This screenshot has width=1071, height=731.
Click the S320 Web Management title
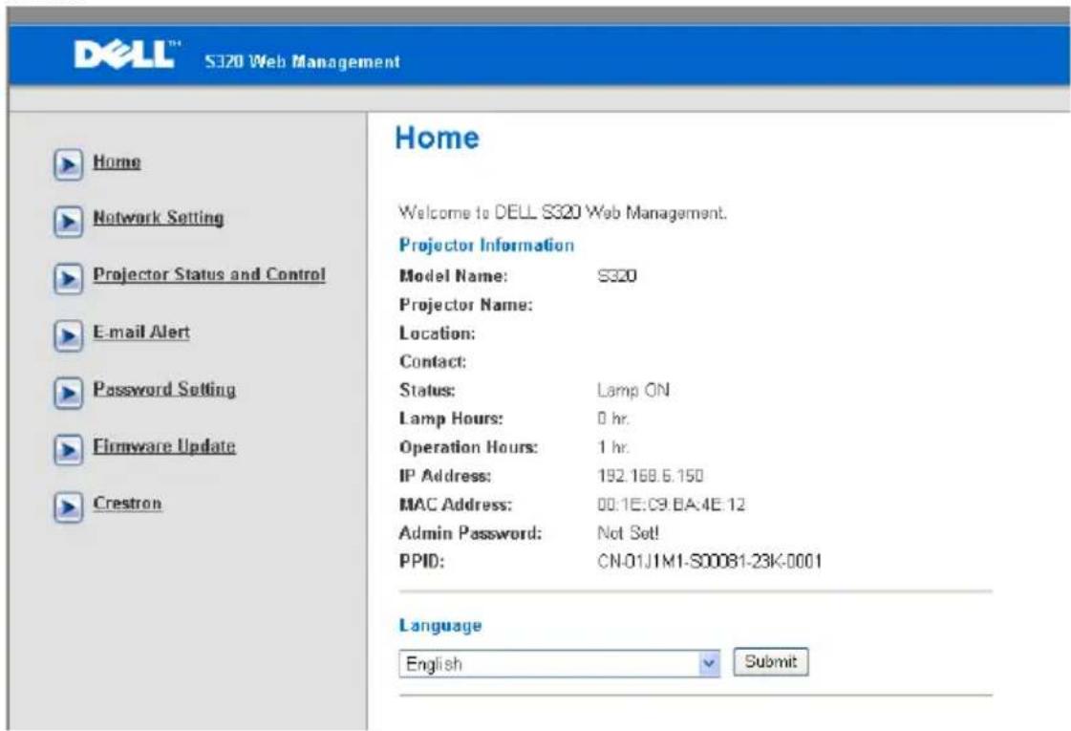[x=302, y=61]
